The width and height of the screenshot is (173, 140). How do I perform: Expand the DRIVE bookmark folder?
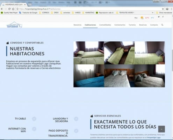click(x=55, y=13)
